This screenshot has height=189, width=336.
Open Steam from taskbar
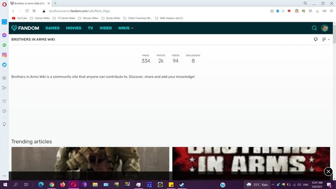[182, 185]
